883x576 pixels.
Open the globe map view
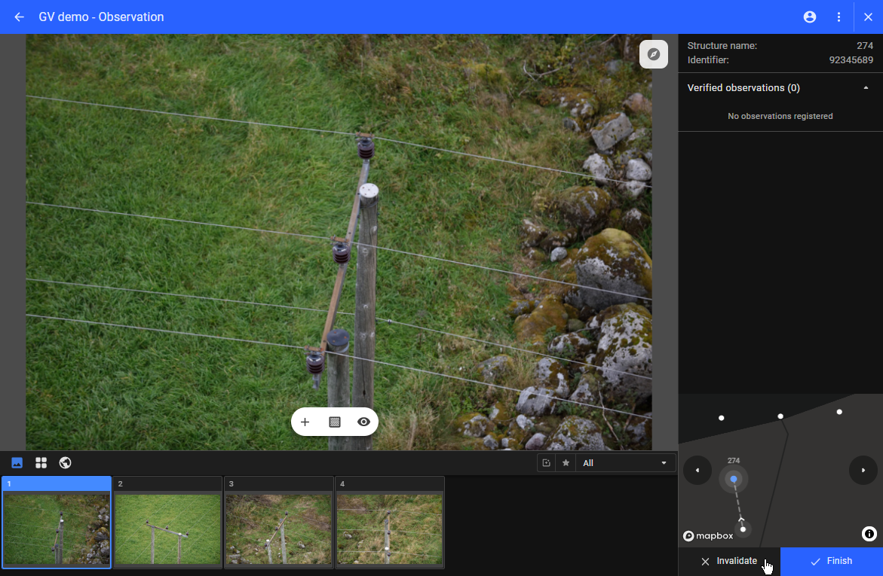point(65,462)
